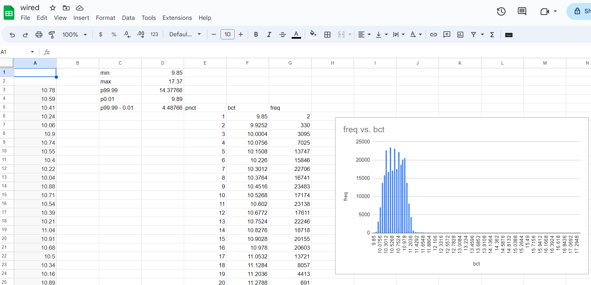Screen dimensions: 591x285
Task: Open the 100% zoom dropdown
Action: [75, 35]
